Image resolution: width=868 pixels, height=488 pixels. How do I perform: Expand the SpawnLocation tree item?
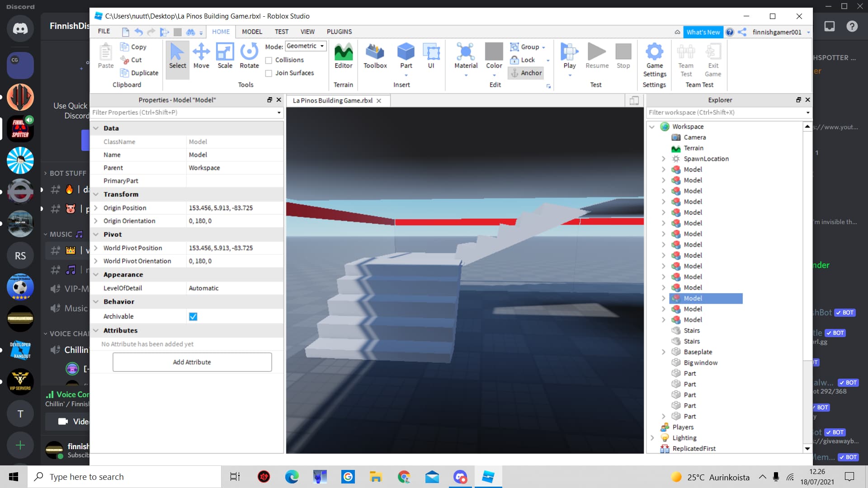(x=663, y=159)
